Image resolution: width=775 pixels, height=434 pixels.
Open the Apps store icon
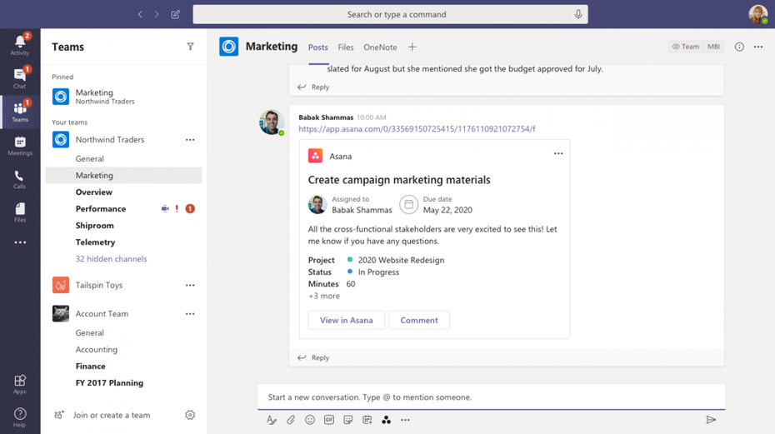[20, 384]
